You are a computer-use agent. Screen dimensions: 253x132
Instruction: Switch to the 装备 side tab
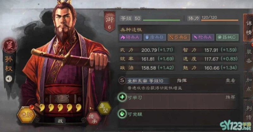pyautogui.click(x=249, y=56)
